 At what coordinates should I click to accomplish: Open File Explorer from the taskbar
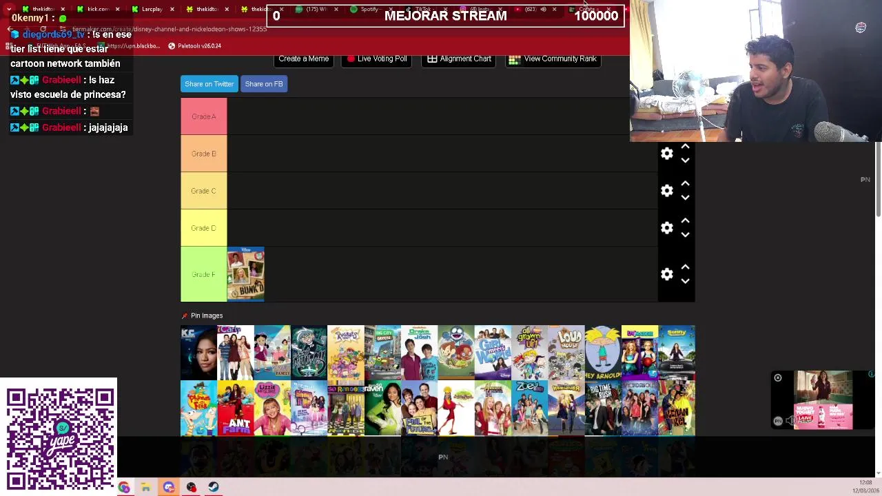click(146, 488)
